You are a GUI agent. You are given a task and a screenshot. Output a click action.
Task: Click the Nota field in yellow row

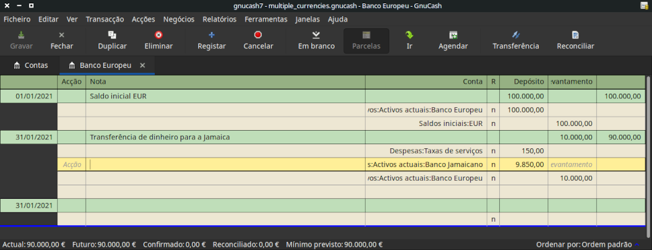226,164
